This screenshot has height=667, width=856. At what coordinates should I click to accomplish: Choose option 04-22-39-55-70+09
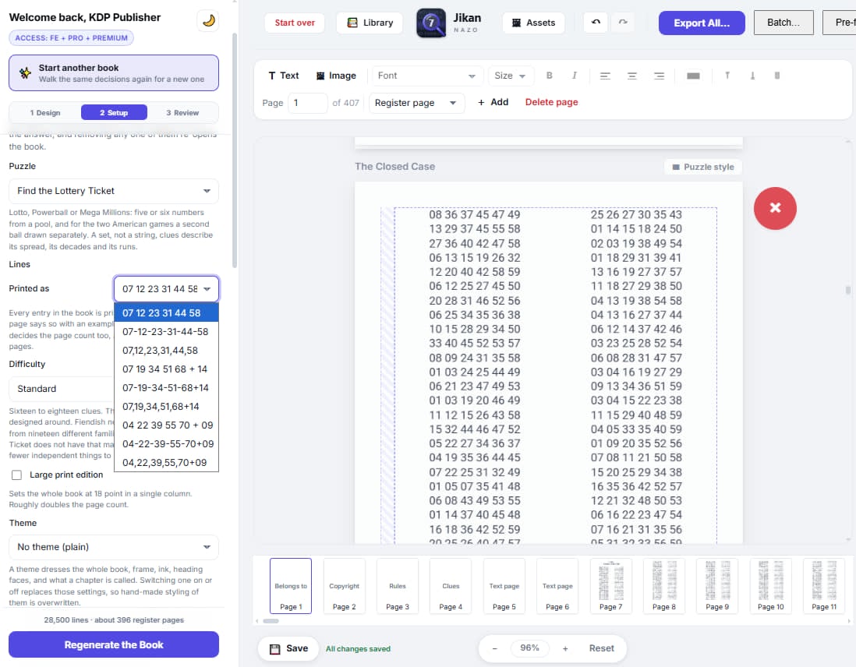point(167,443)
